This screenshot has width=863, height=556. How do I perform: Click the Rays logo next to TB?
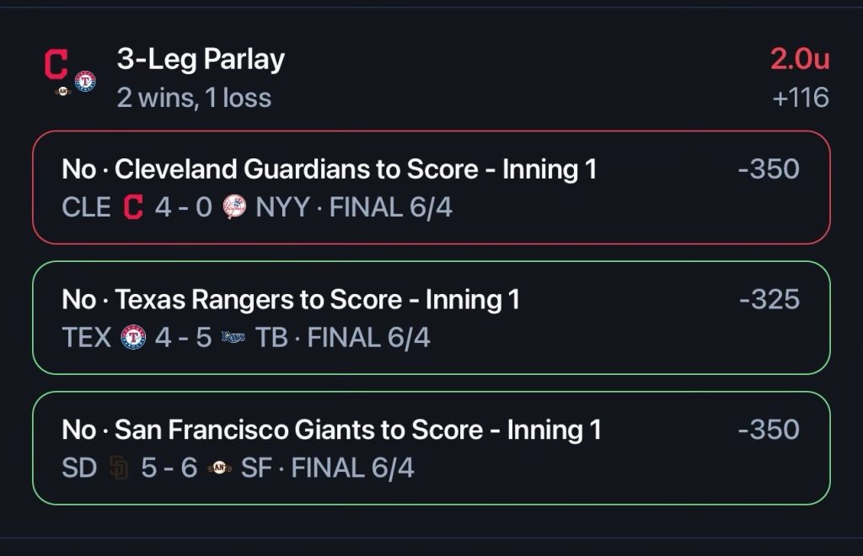coord(233,338)
